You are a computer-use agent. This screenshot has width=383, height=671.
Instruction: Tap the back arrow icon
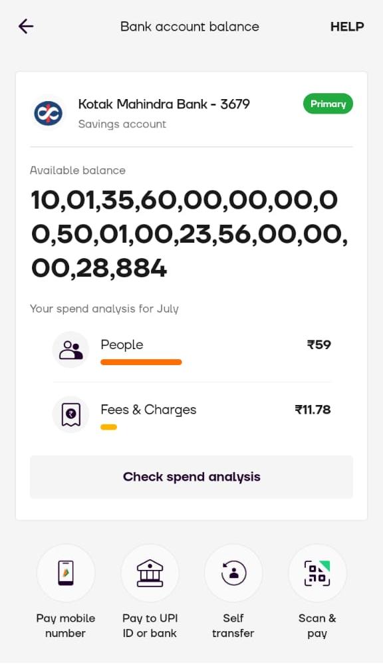(26, 27)
